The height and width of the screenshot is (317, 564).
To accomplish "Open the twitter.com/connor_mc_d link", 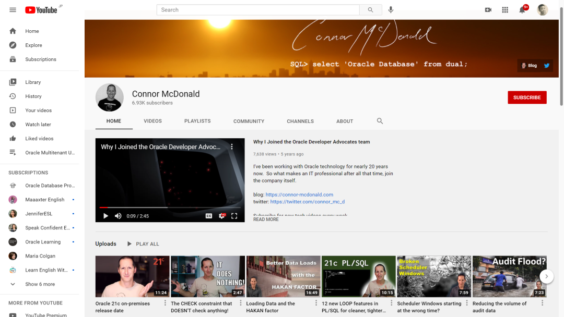I will (x=308, y=202).
